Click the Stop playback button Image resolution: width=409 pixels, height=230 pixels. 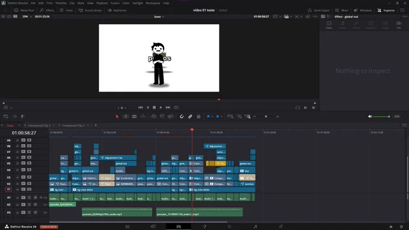coord(154,107)
